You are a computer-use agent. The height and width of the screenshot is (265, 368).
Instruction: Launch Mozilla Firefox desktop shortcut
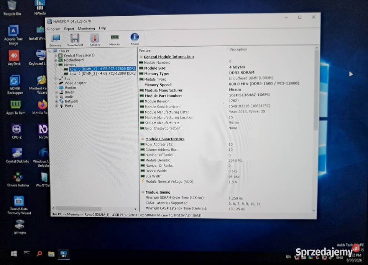coord(41,107)
